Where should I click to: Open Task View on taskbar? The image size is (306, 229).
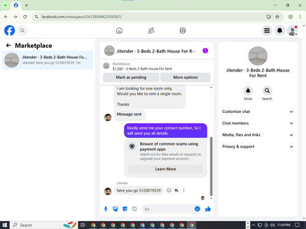click(x=83, y=225)
